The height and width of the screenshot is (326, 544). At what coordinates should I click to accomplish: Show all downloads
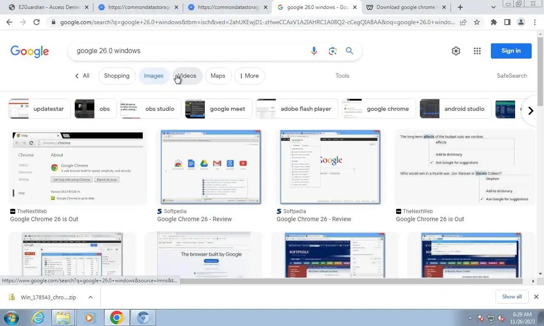[512, 297]
